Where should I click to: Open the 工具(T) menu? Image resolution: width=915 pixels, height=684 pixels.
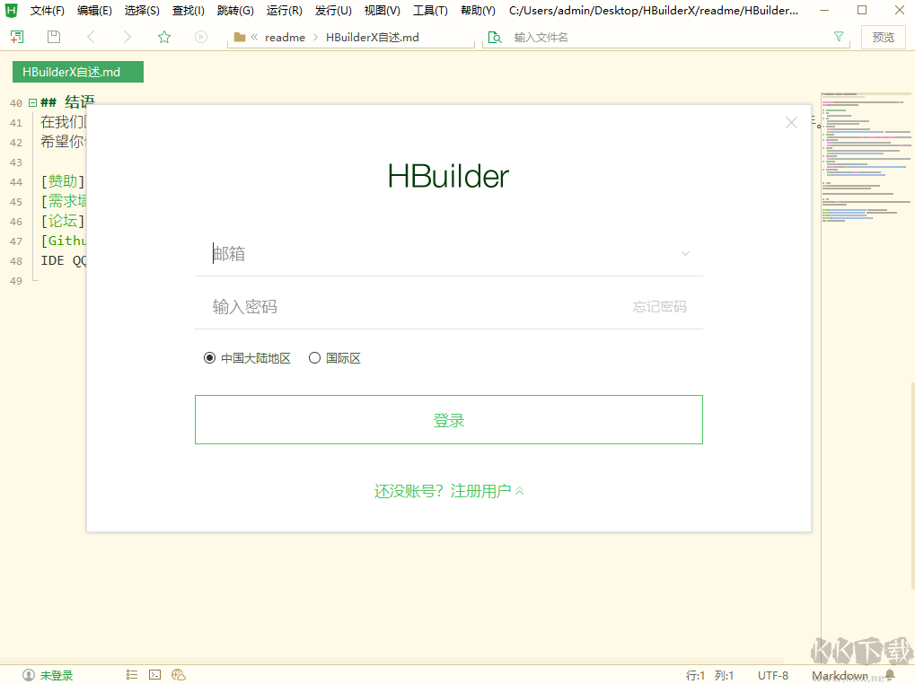point(431,11)
